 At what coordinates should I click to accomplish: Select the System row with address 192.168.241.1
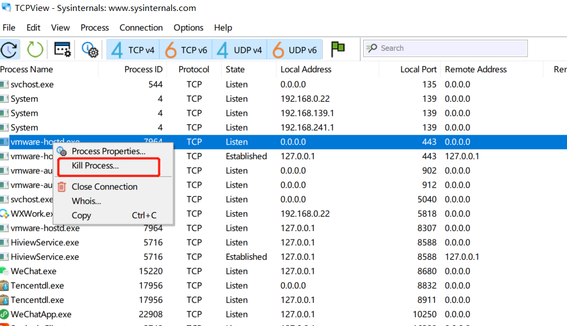coord(284,128)
